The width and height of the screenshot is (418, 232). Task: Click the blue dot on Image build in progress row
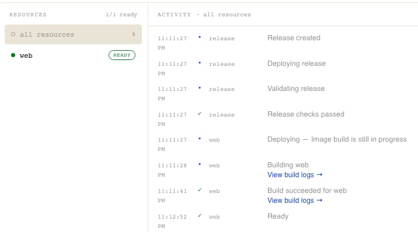(x=200, y=139)
